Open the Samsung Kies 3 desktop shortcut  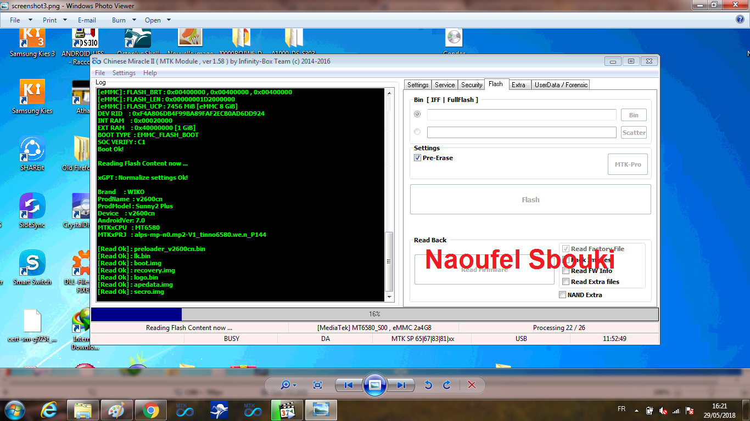click(32, 43)
